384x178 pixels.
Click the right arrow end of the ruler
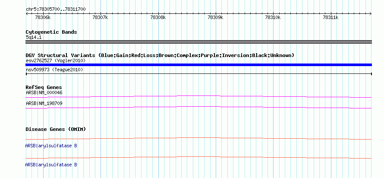pos(371,13)
